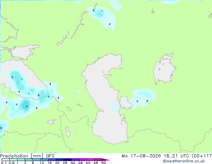Screen dimensions: 212x164
Task: Select the 0.1 mm legend color swatch
Action: pyautogui.click(x=6, y=160)
